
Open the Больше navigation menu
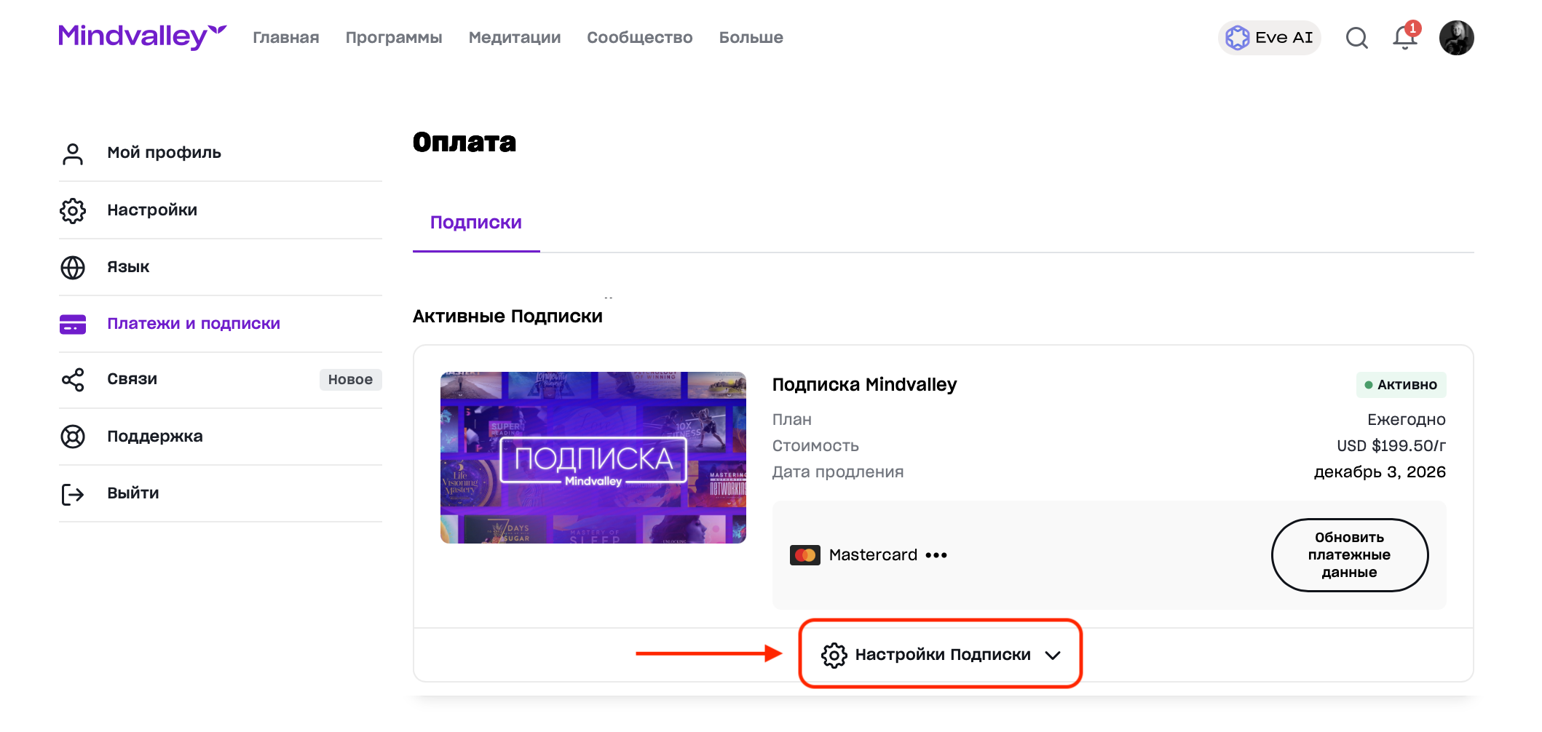click(751, 37)
